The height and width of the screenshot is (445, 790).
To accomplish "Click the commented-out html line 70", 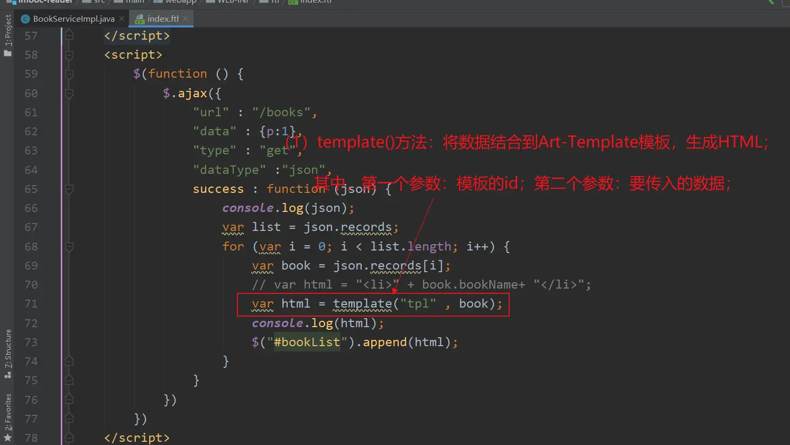I will click(421, 284).
